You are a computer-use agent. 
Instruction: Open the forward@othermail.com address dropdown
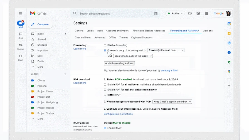point(166,50)
